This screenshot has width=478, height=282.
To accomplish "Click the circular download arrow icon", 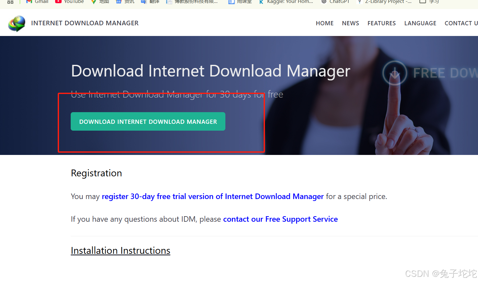I will 395,73.
